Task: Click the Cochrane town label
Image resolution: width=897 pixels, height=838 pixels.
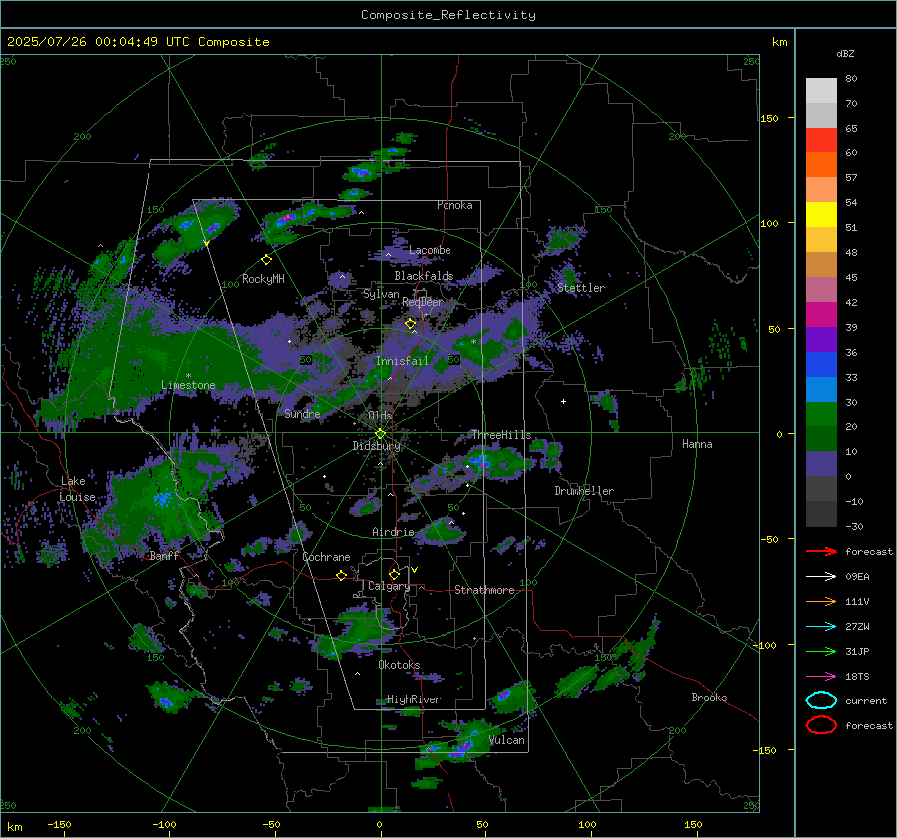Action: click(x=326, y=557)
